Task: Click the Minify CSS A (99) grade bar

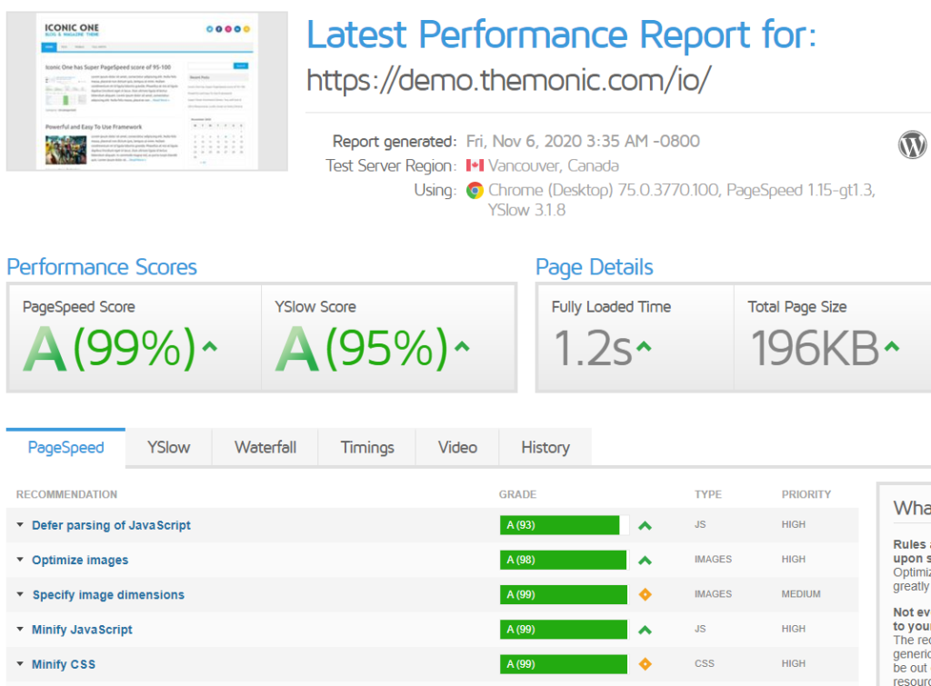Action: (x=564, y=664)
